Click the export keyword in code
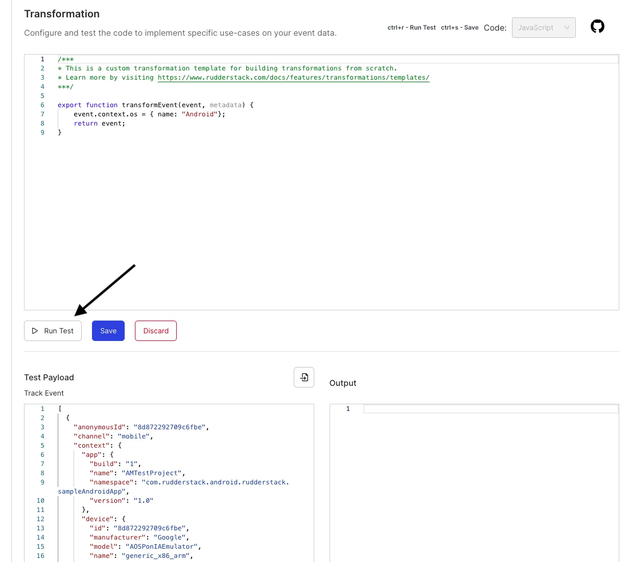 click(69, 105)
